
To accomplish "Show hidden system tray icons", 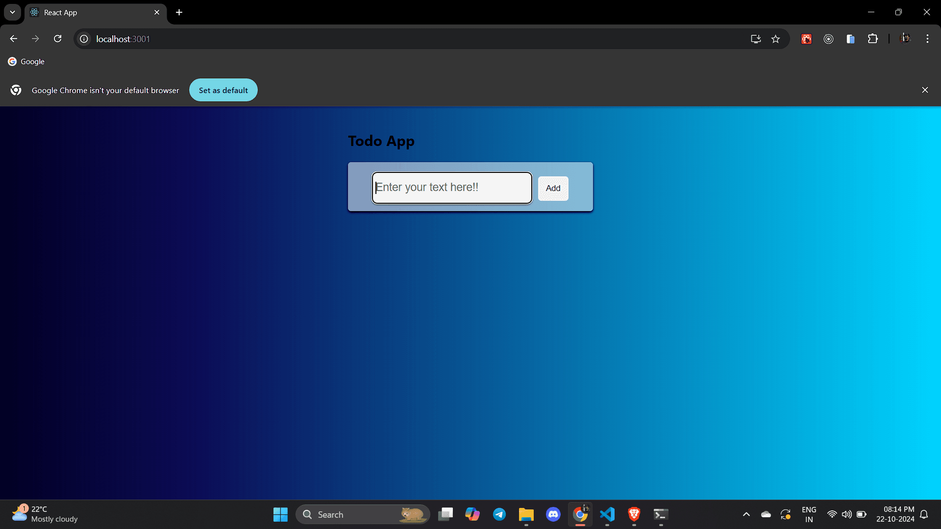I will click(746, 514).
